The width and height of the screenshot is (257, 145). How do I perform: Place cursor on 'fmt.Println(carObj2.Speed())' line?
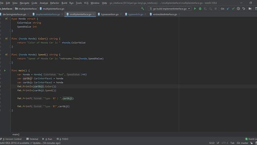[x=37, y=90]
